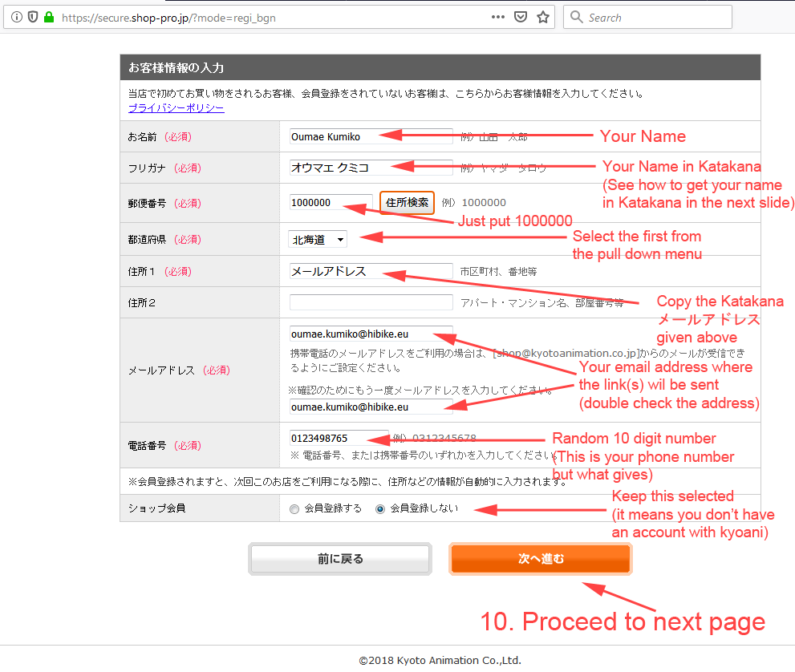Click the magnifier icon in Search box

[577, 17]
